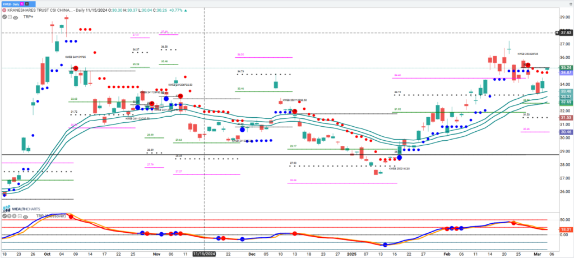
Task: Click the KRANESHARES TRUST CSI CHINA title text
Action: [x=40, y=10]
